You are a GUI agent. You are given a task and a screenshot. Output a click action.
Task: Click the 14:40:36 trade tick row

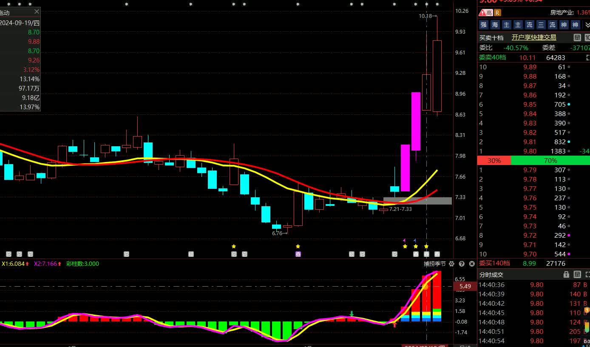(x=533, y=285)
